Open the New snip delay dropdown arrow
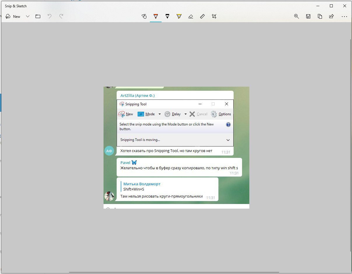The height and width of the screenshot is (274, 352). pyautogui.click(x=28, y=16)
